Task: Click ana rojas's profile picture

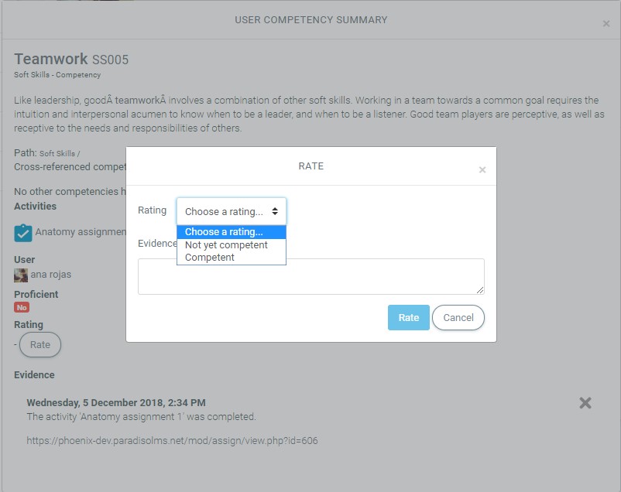Action: [21, 275]
